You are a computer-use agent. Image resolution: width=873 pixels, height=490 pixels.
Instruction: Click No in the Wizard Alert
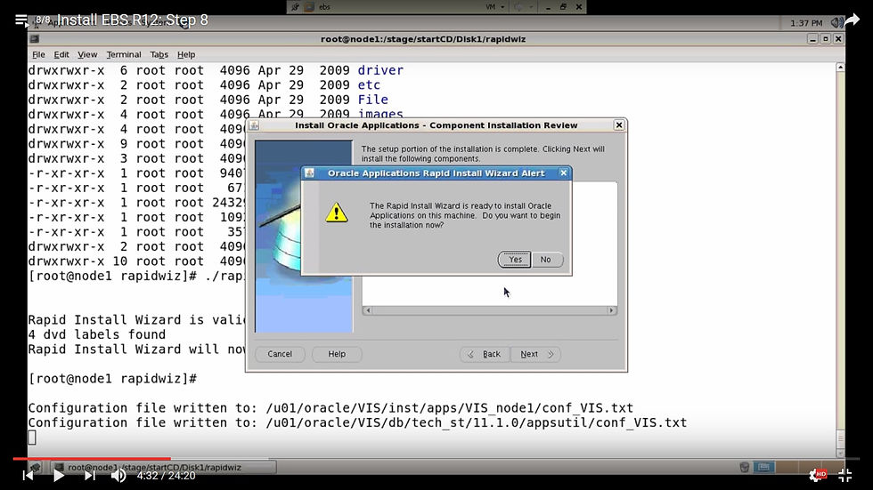[x=545, y=260]
